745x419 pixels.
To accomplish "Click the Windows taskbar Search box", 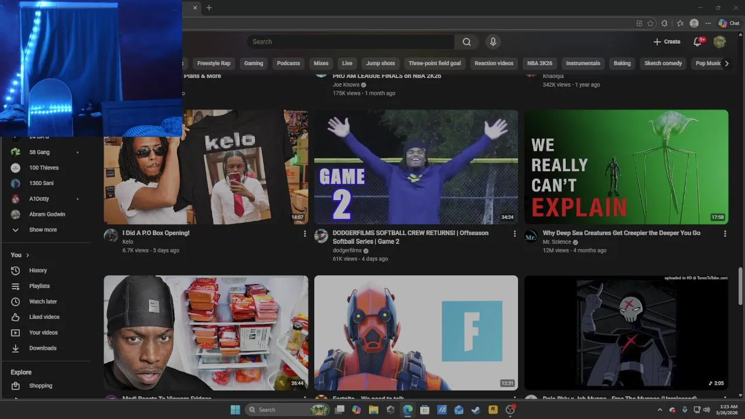I will (288, 410).
